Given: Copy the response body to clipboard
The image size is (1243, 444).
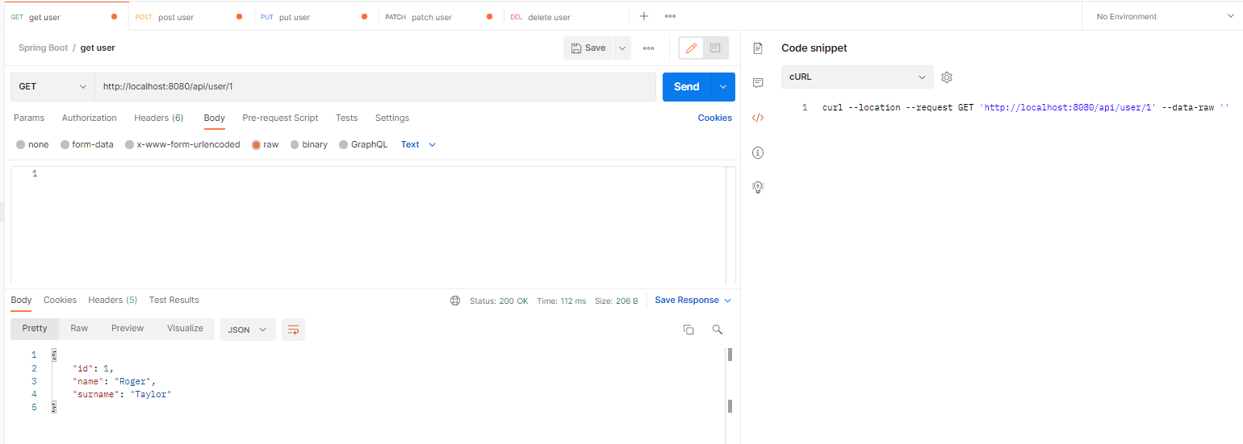Looking at the screenshot, I should (688, 330).
